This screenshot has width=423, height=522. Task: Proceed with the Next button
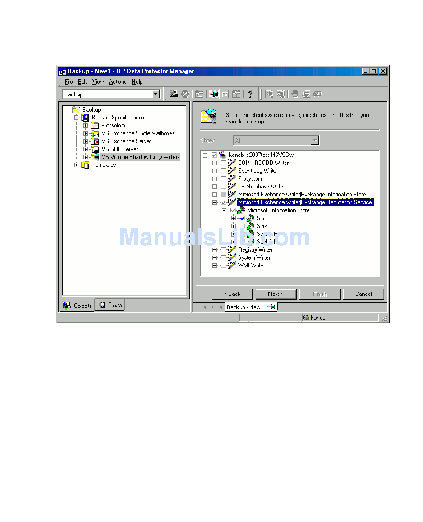pyautogui.click(x=276, y=294)
